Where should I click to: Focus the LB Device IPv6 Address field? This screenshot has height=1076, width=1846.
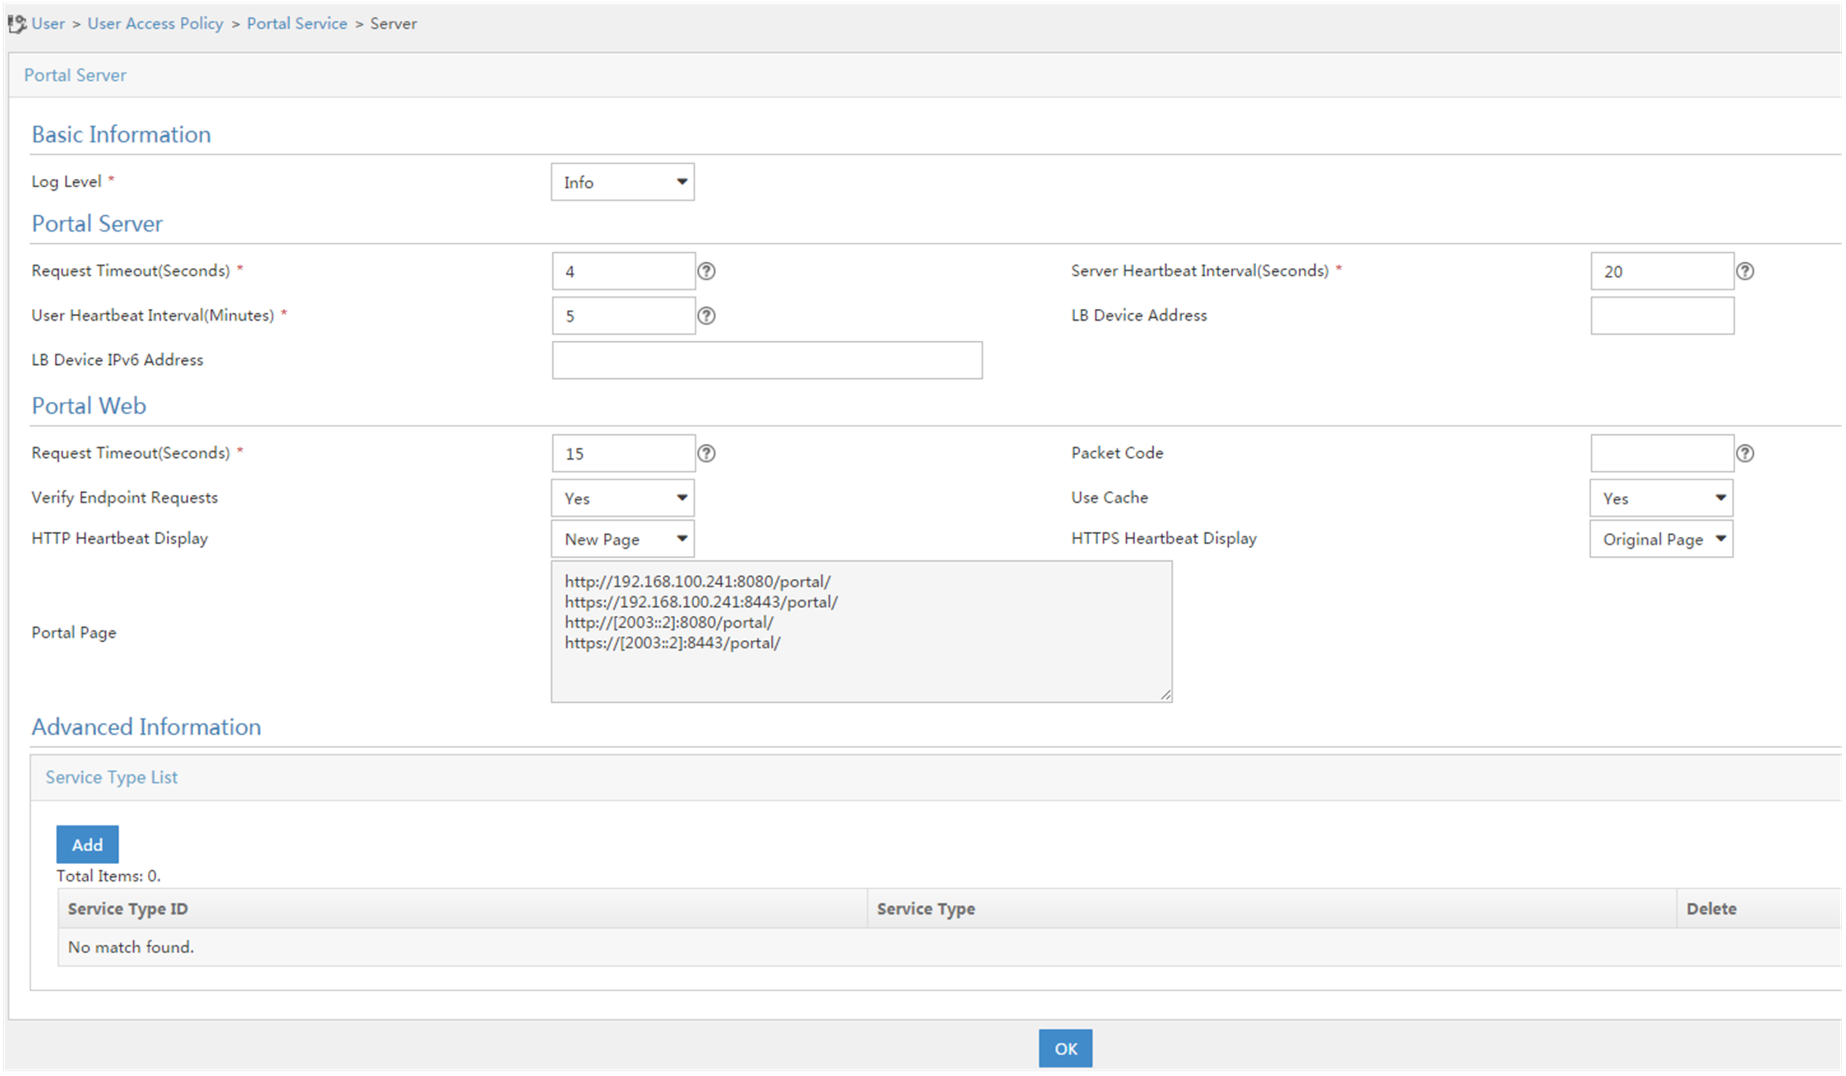pos(767,361)
